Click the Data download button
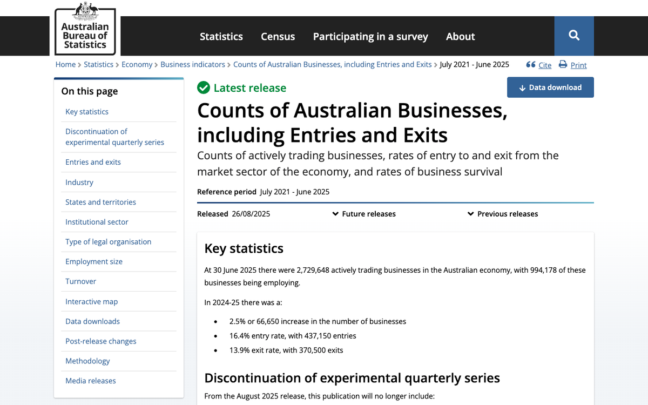The width and height of the screenshot is (648, 405). (x=550, y=87)
